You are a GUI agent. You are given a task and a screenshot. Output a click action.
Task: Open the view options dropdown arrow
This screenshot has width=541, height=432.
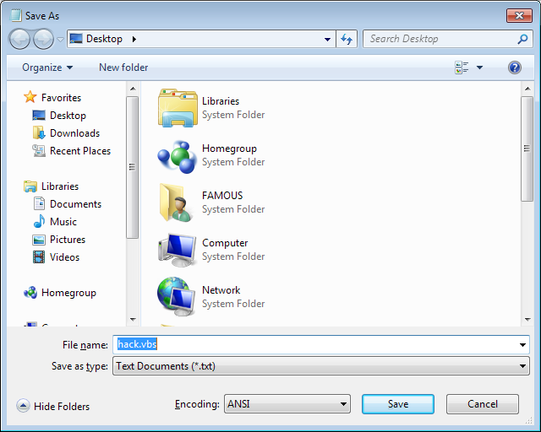[479, 67]
